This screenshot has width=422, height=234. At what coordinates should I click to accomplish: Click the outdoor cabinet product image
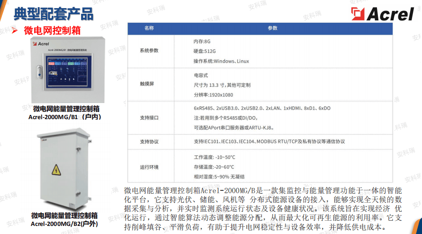(x=65, y=168)
